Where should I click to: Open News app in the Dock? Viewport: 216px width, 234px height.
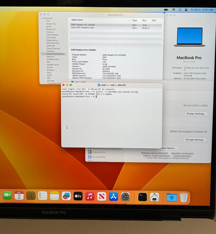coord(102,197)
